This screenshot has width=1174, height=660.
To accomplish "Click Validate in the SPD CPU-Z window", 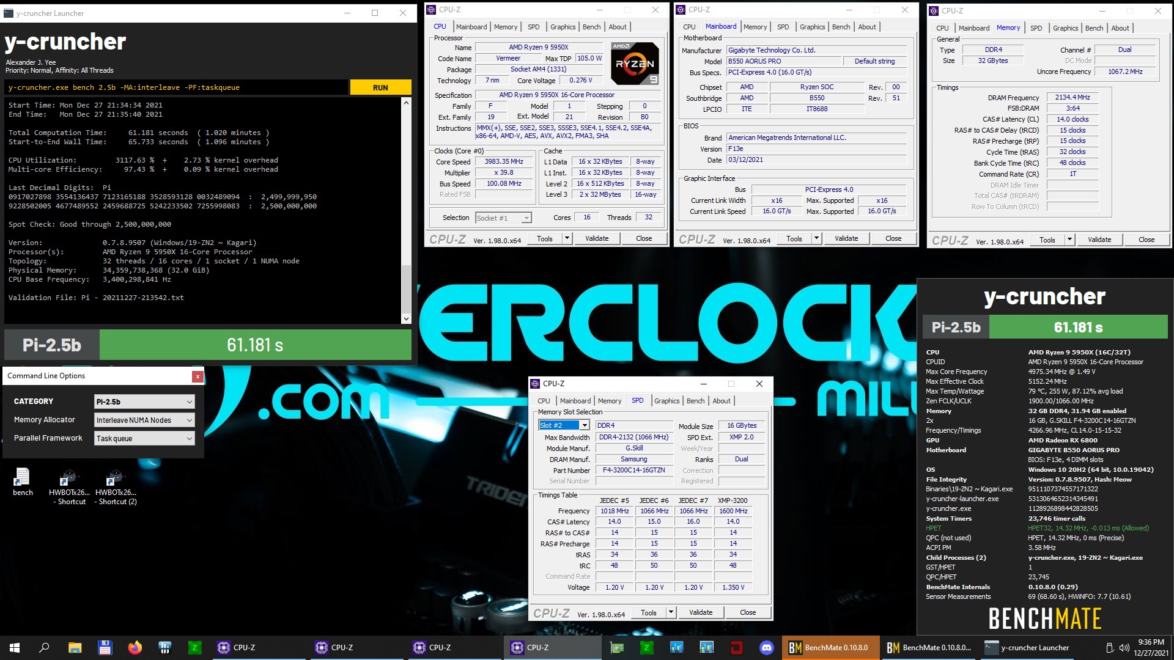I will point(700,612).
